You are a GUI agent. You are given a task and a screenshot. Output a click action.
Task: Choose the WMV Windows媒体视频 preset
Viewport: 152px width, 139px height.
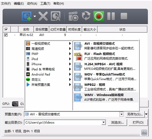pos(106,97)
